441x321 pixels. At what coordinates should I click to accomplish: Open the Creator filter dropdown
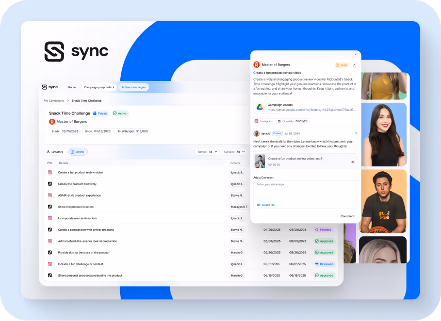[x=234, y=152]
